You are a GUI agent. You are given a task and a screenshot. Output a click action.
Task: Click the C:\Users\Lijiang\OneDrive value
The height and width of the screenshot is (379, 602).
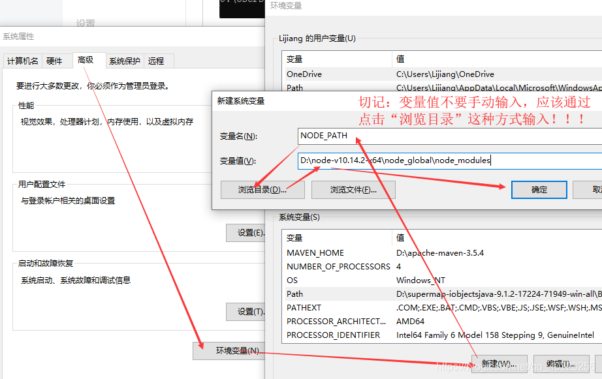click(x=445, y=74)
